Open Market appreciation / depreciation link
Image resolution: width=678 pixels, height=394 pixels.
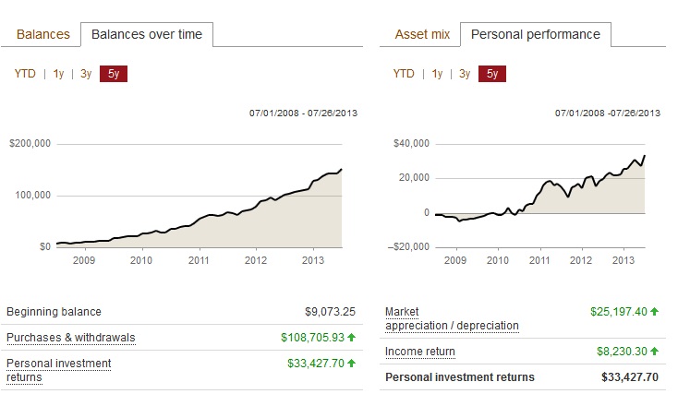pyautogui.click(x=452, y=318)
